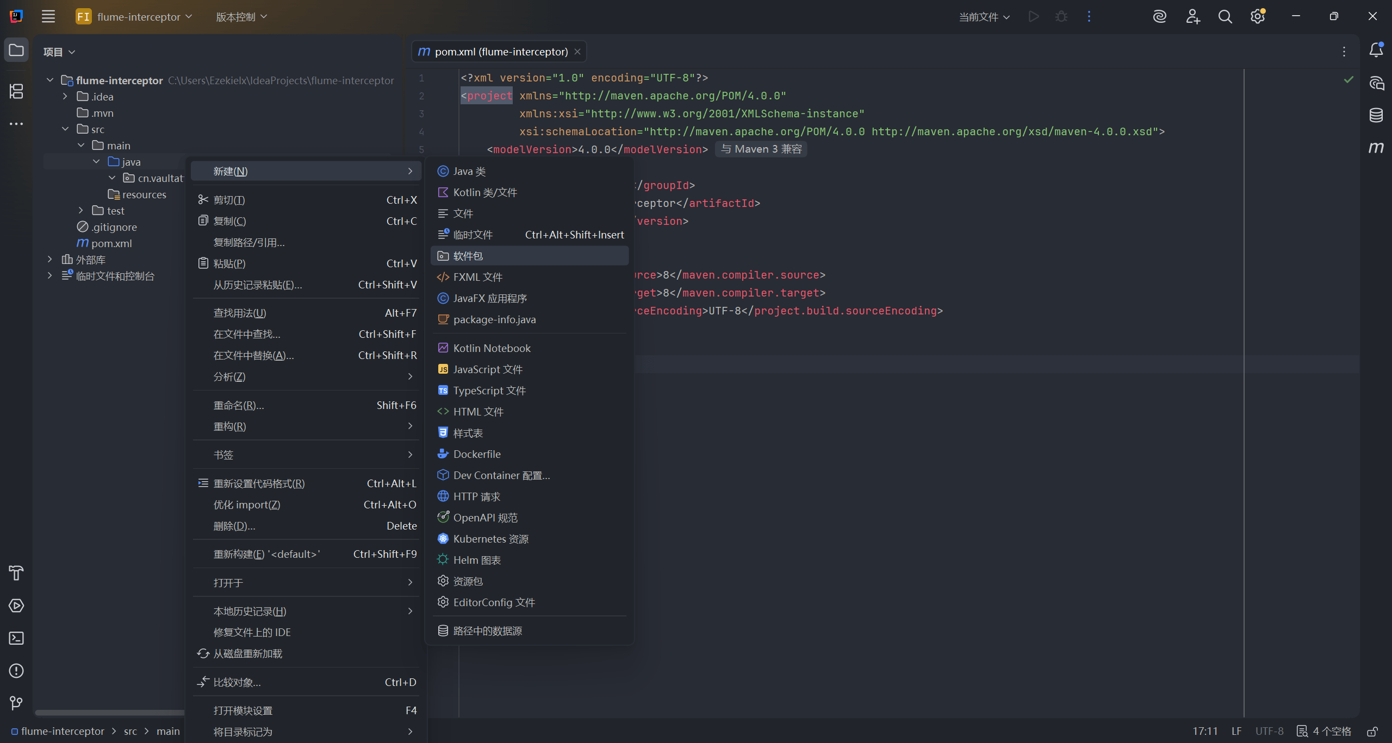Choose 重命名(R)... menu entry

click(x=306, y=405)
